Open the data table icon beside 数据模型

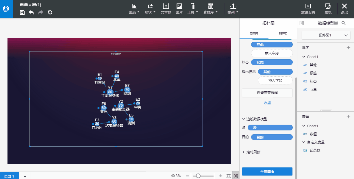[x=336, y=23]
